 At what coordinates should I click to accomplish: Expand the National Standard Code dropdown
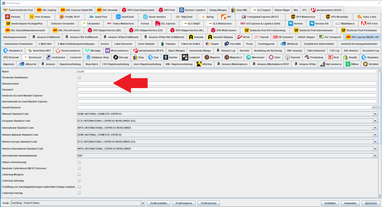pyautogui.click(x=375, y=114)
